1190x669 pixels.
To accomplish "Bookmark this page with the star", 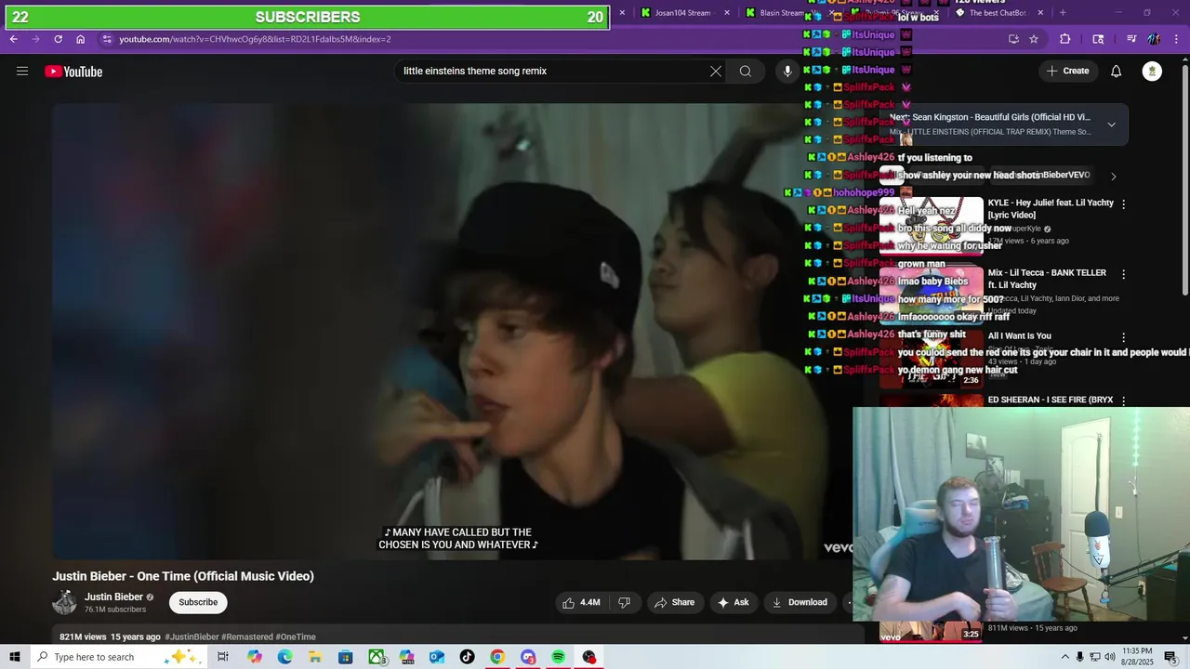I will coord(1034,39).
